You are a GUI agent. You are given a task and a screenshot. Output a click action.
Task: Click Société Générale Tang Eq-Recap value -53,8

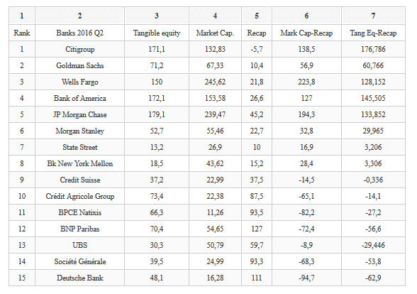coord(373,261)
